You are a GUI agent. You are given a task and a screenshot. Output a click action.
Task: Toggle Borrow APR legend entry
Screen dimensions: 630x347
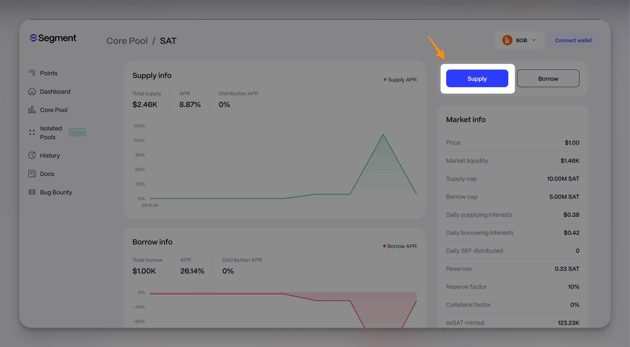400,246
